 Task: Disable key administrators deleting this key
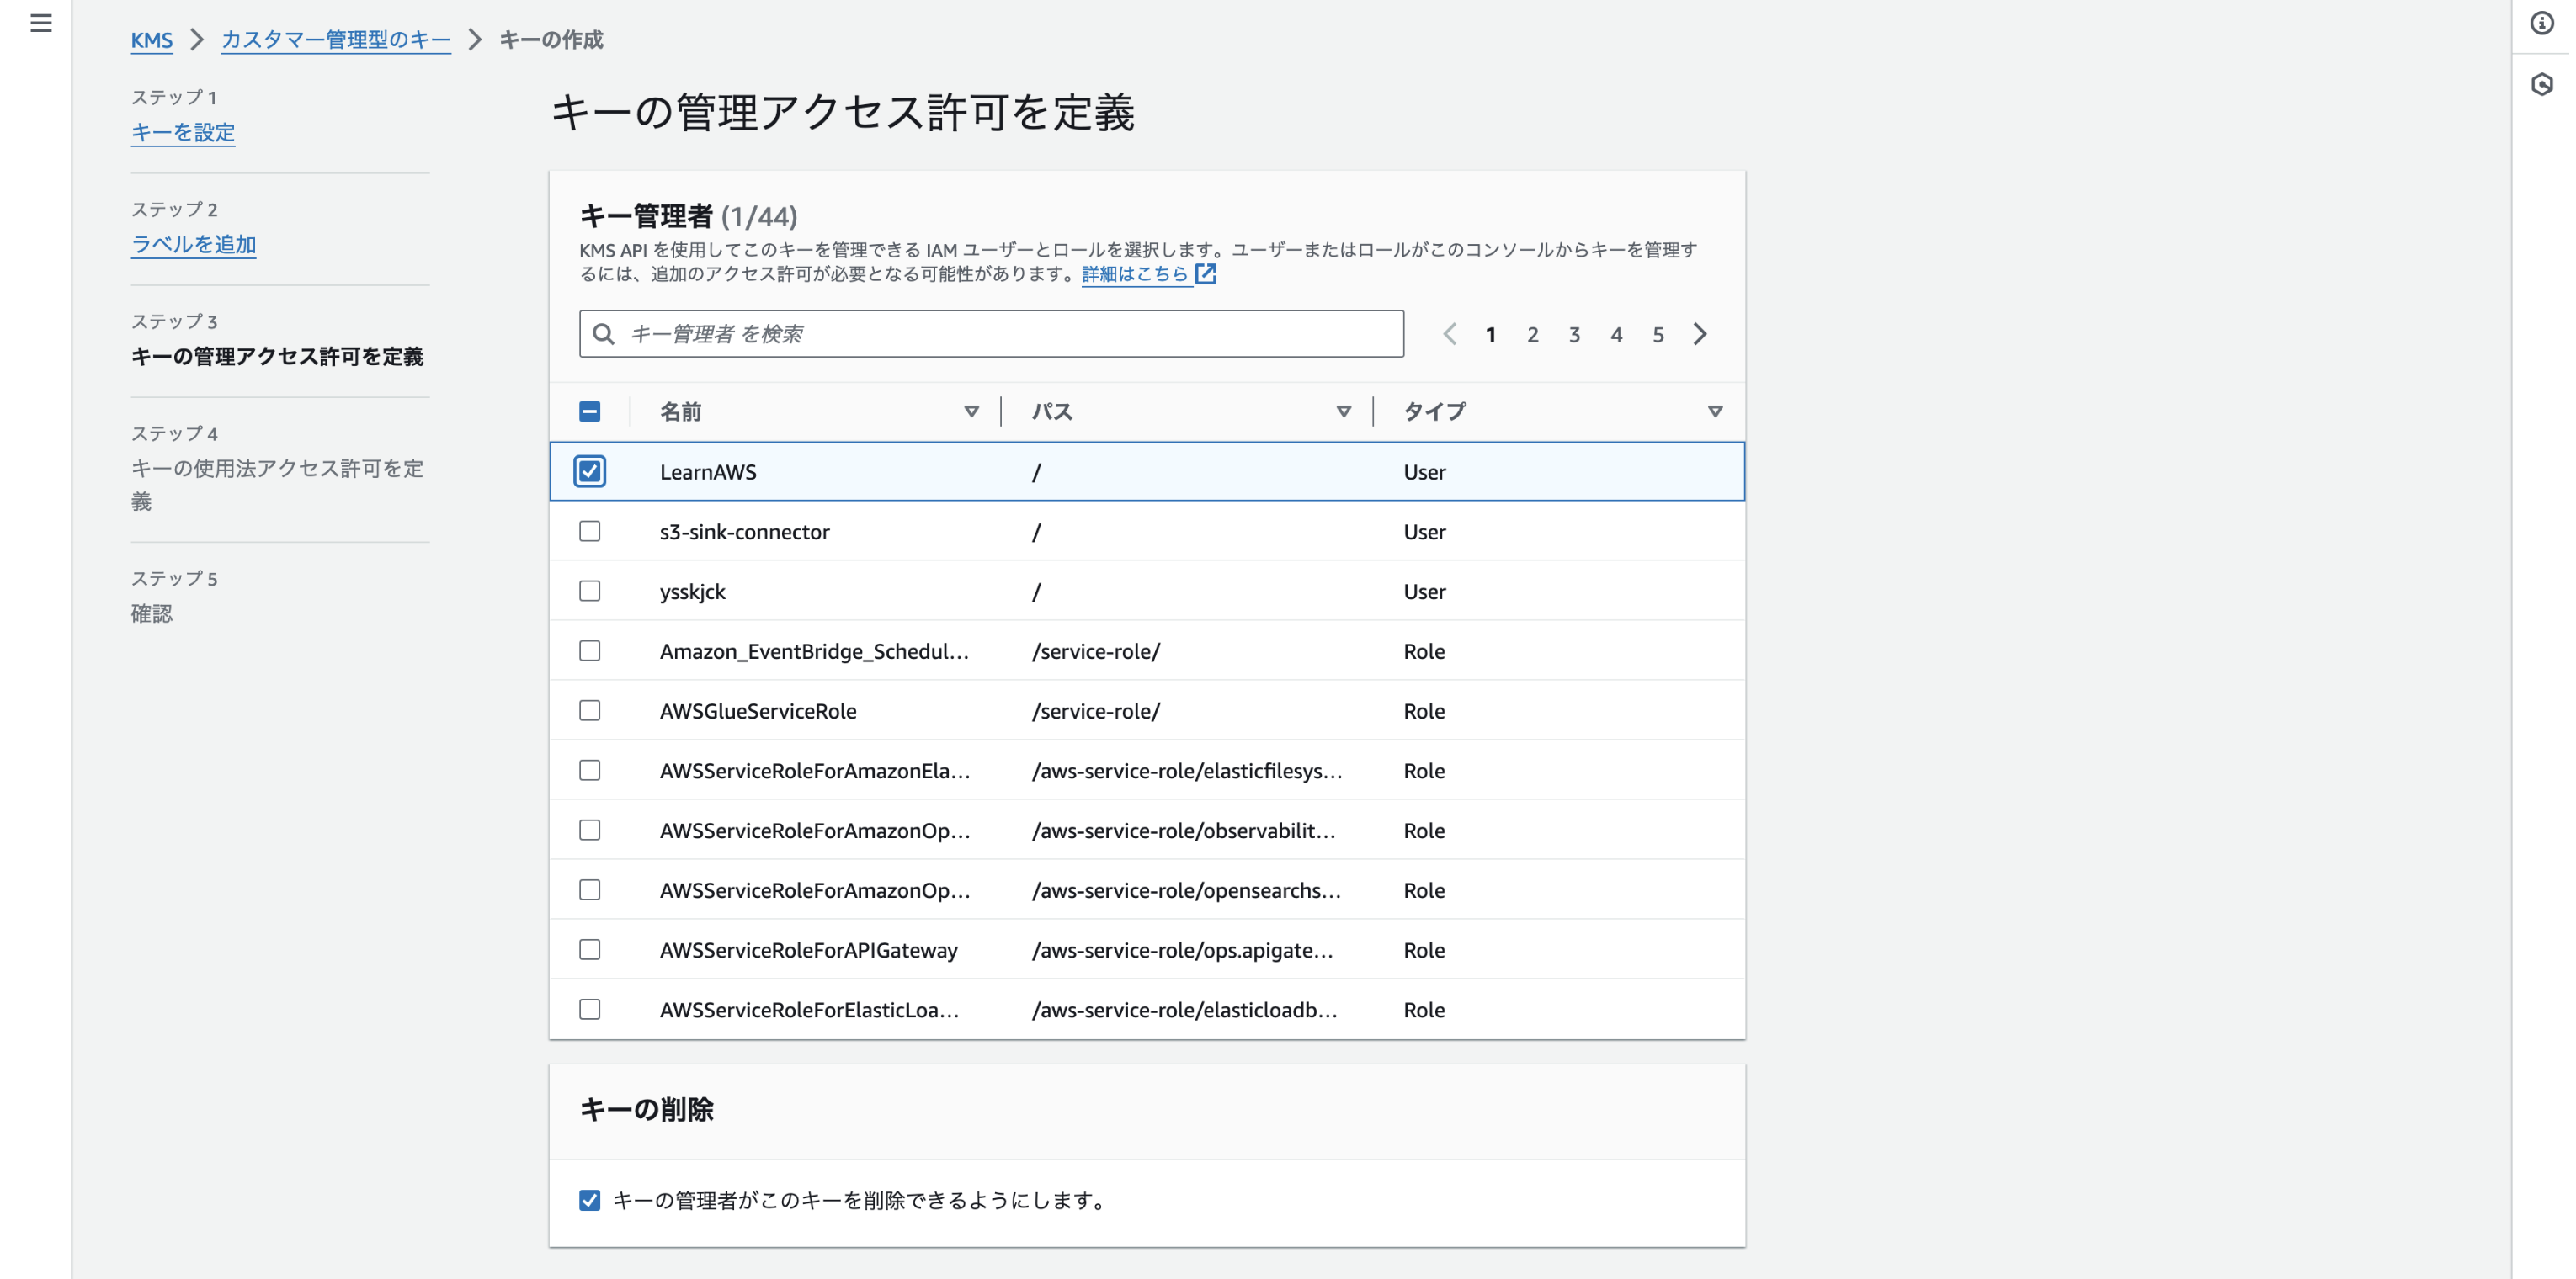pos(590,1200)
